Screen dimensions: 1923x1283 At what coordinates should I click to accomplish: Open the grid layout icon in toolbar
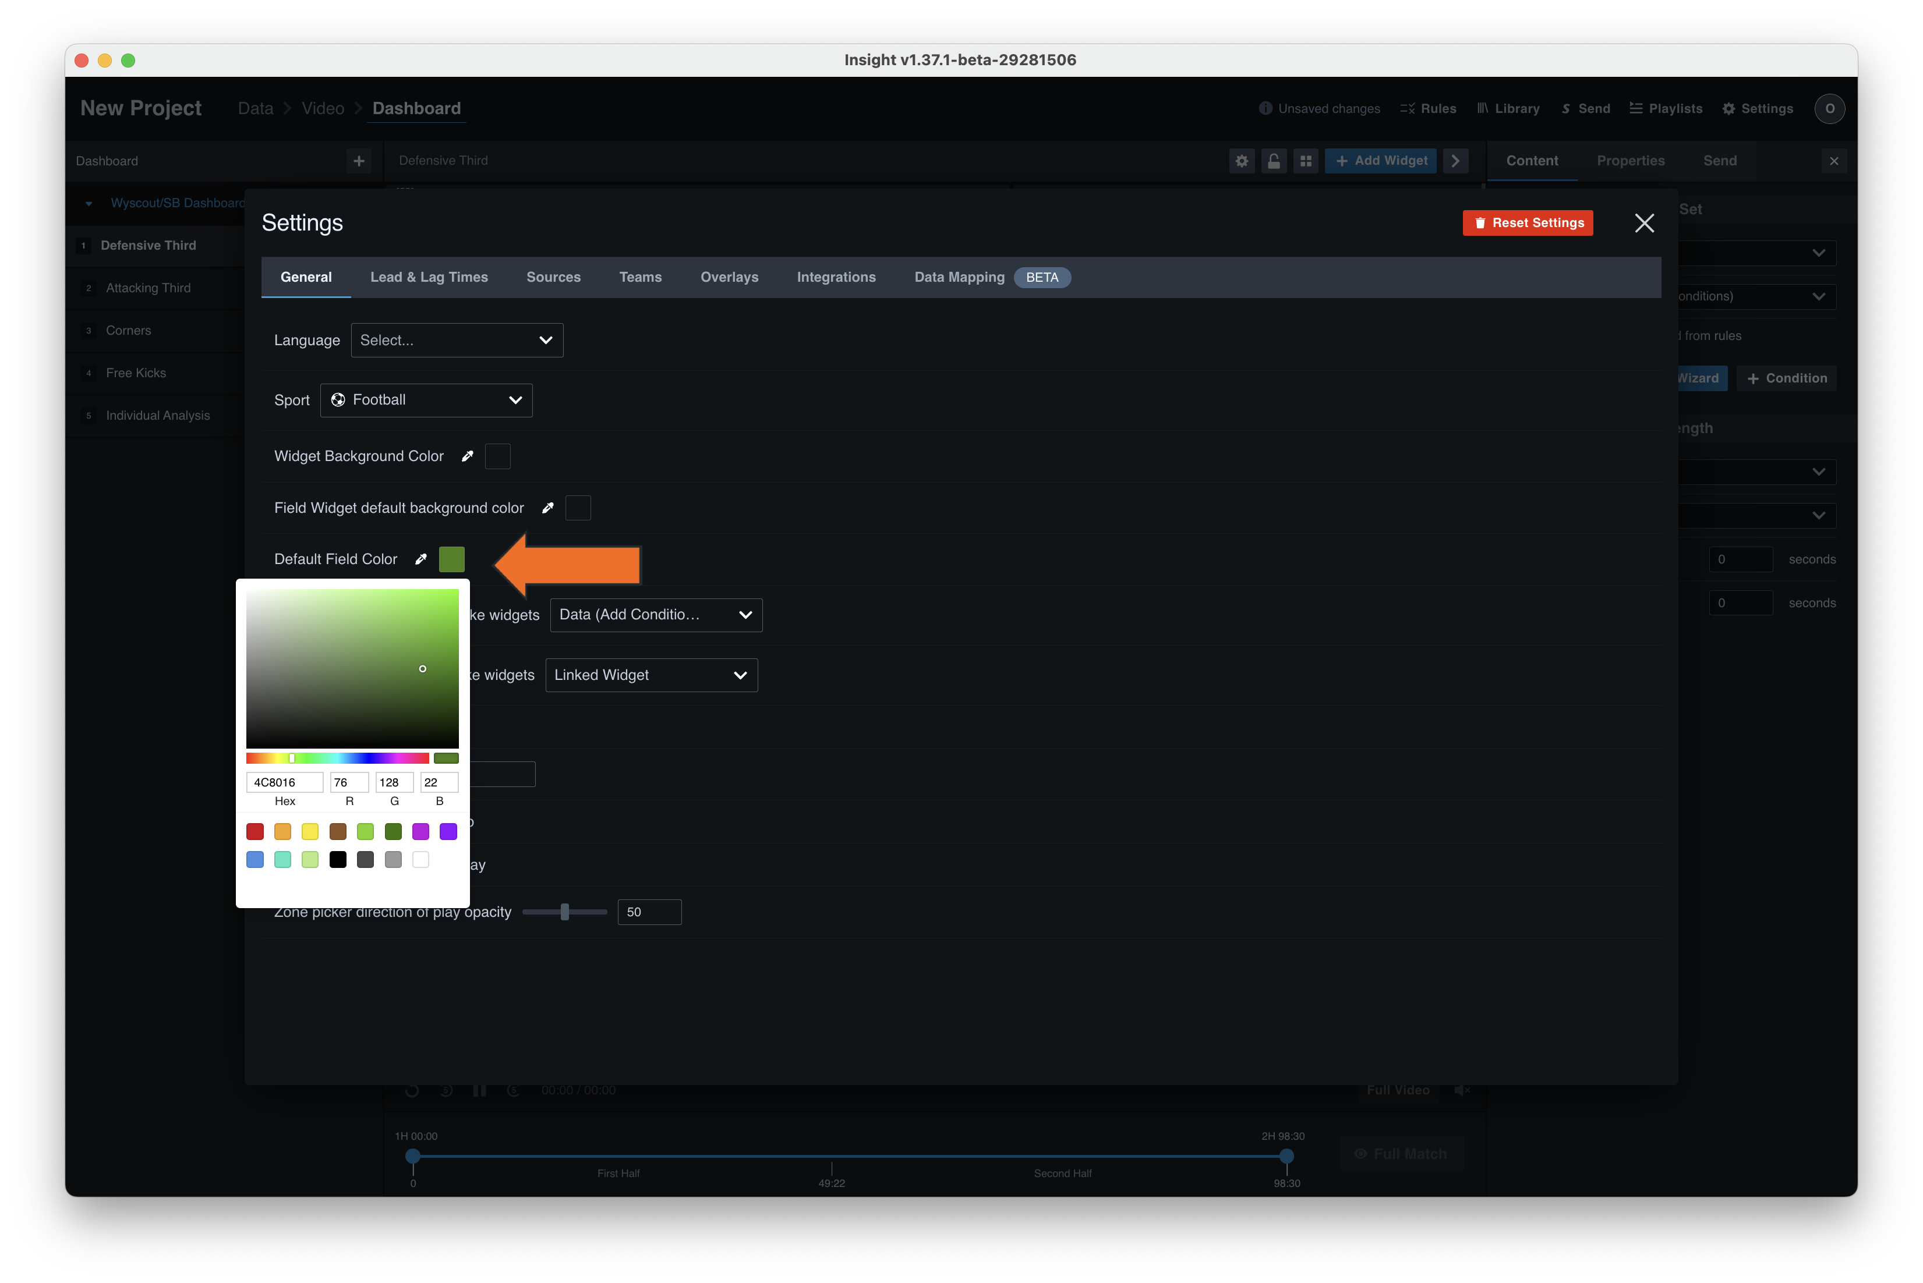pyautogui.click(x=1306, y=161)
